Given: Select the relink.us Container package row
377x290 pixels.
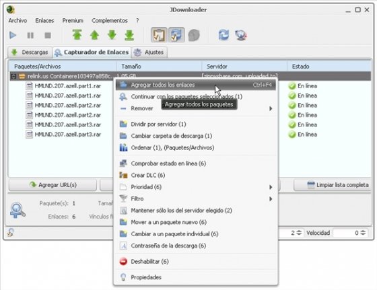Looking at the screenshot, I should tap(190, 77).
